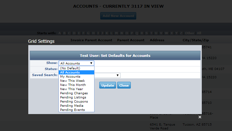Click the Close button
232x131 pixels.
[x=124, y=85]
